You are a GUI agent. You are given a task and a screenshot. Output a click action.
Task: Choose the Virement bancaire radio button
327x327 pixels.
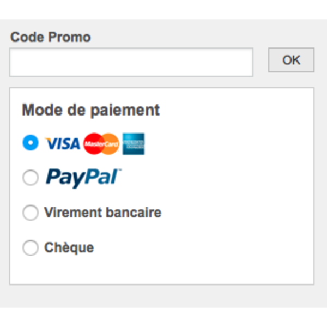31,213
